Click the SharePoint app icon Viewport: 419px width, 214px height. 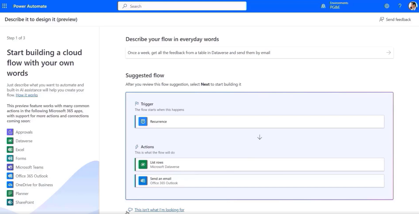pos(10,202)
